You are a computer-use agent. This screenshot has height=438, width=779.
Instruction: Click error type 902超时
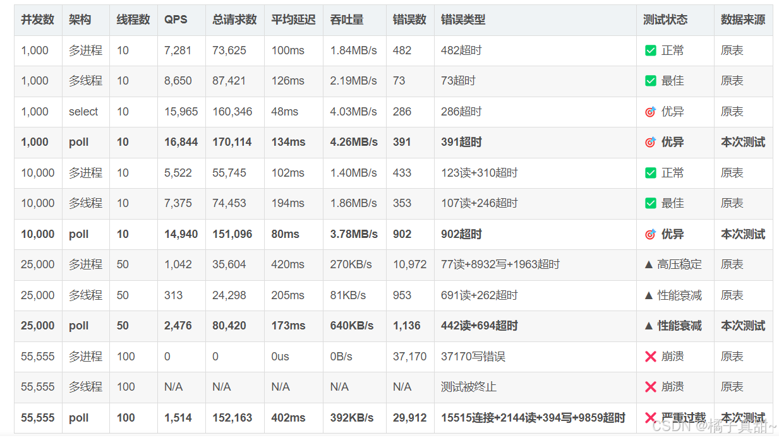coord(461,234)
